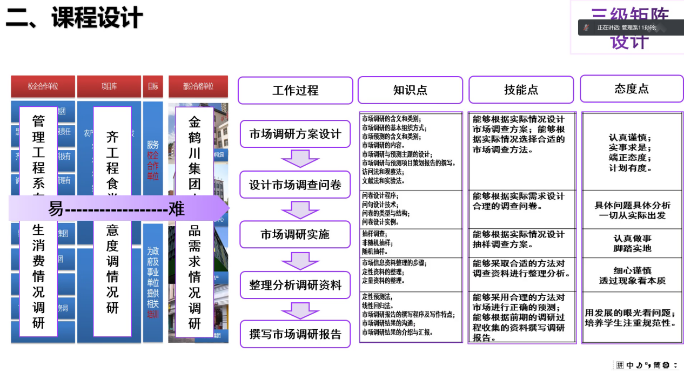Toggle Chinese punctuation mode in IME bar
The width and height of the screenshot is (684, 373).
(648, 365)
